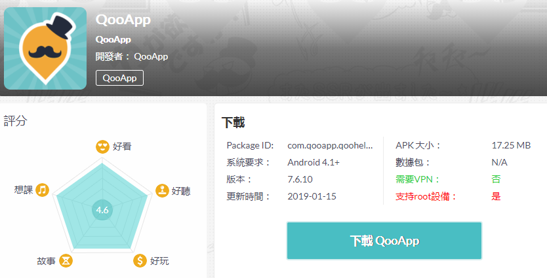
Task: Click the version number 7.6.10
Action: click(300, 179)
